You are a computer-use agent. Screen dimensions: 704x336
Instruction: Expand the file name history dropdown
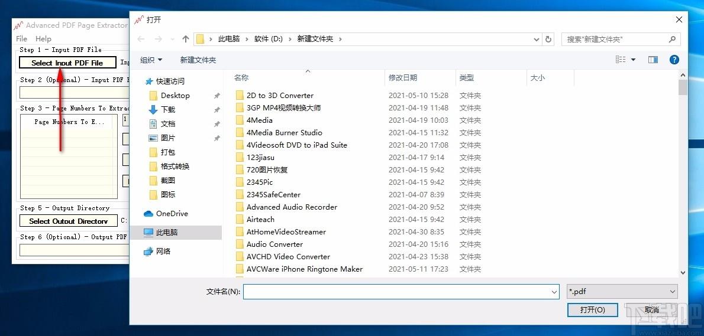tap(554, 292)
